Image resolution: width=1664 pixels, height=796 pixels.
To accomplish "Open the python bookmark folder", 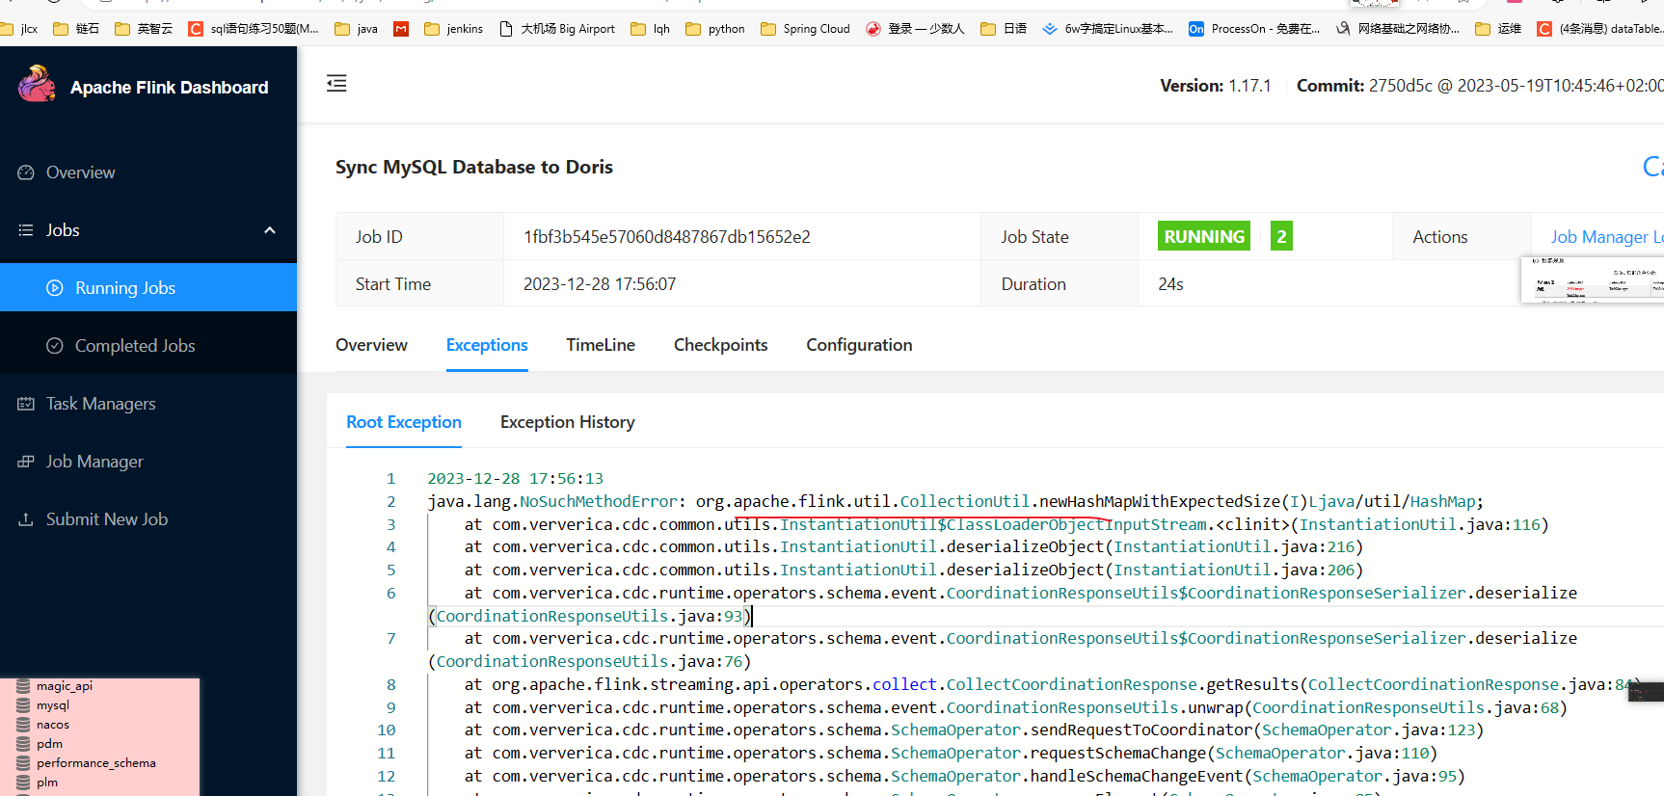I will click(x=715, y=29).
